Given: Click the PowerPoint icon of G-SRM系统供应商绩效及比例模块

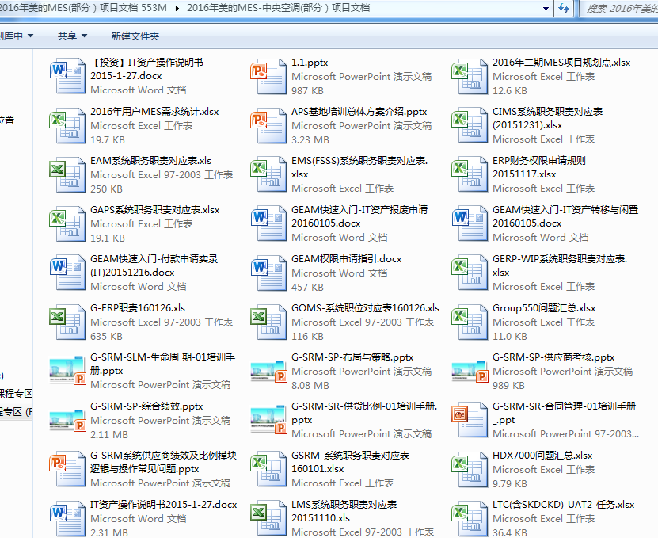Looking at the screenshot, I should point(67,470).
